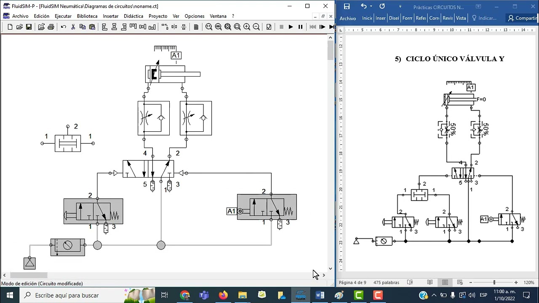Screen dimensions: 539x303
Task: Select the air service unit component
Action: pos(67,247)
